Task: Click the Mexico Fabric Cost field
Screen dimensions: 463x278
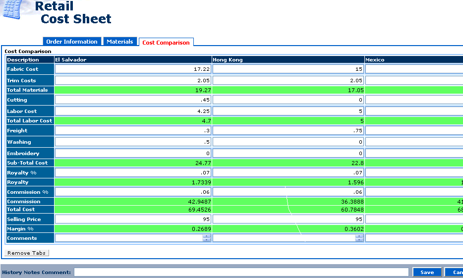Action: [414, 69]
